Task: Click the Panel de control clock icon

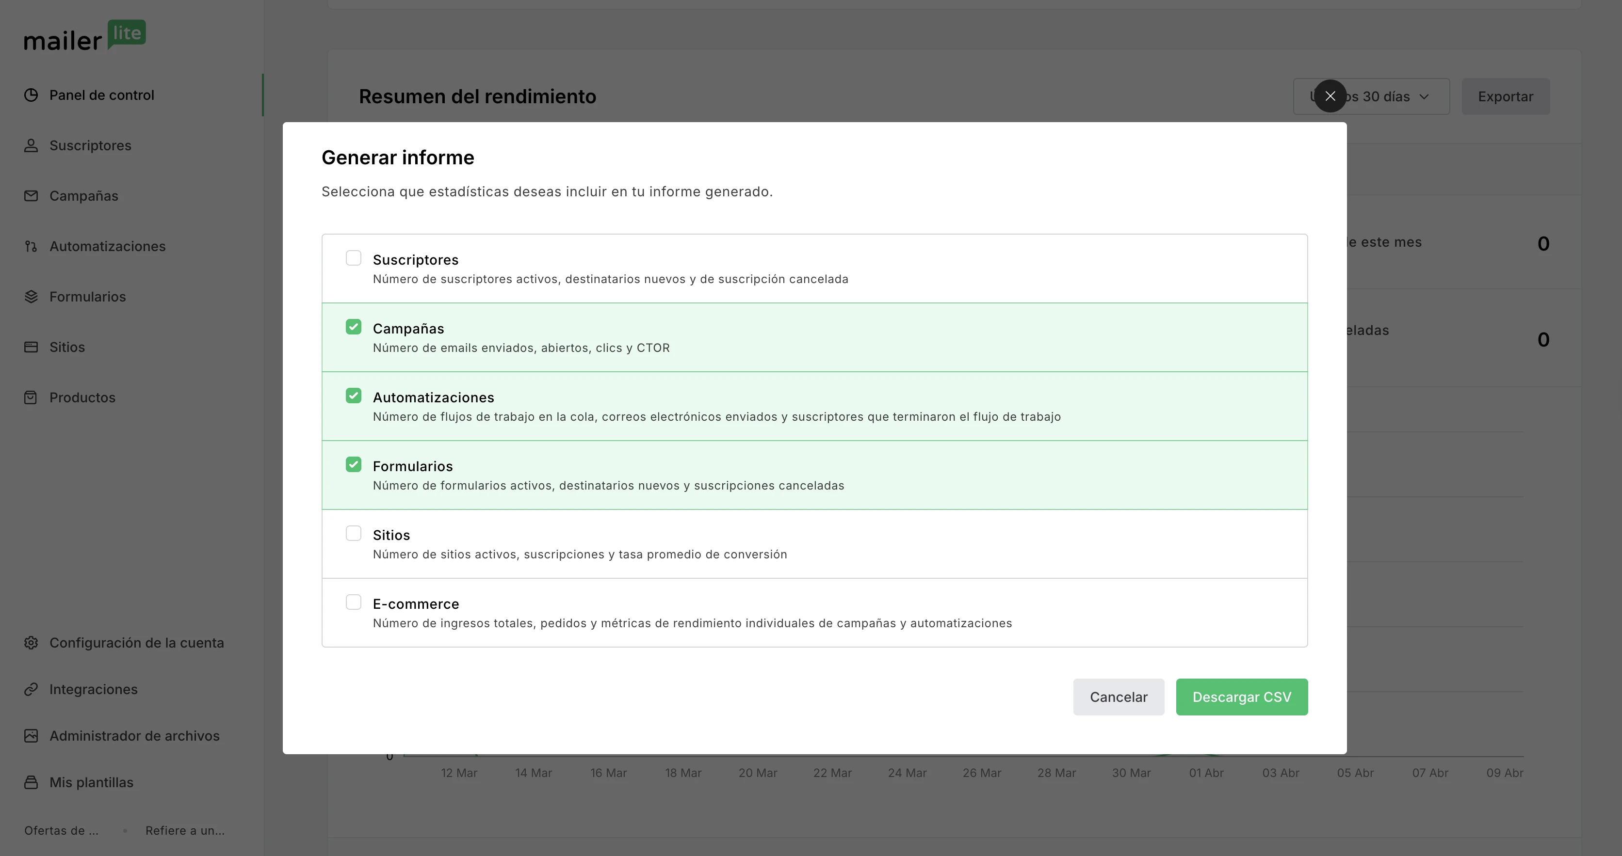Action: tap(31, 95)
